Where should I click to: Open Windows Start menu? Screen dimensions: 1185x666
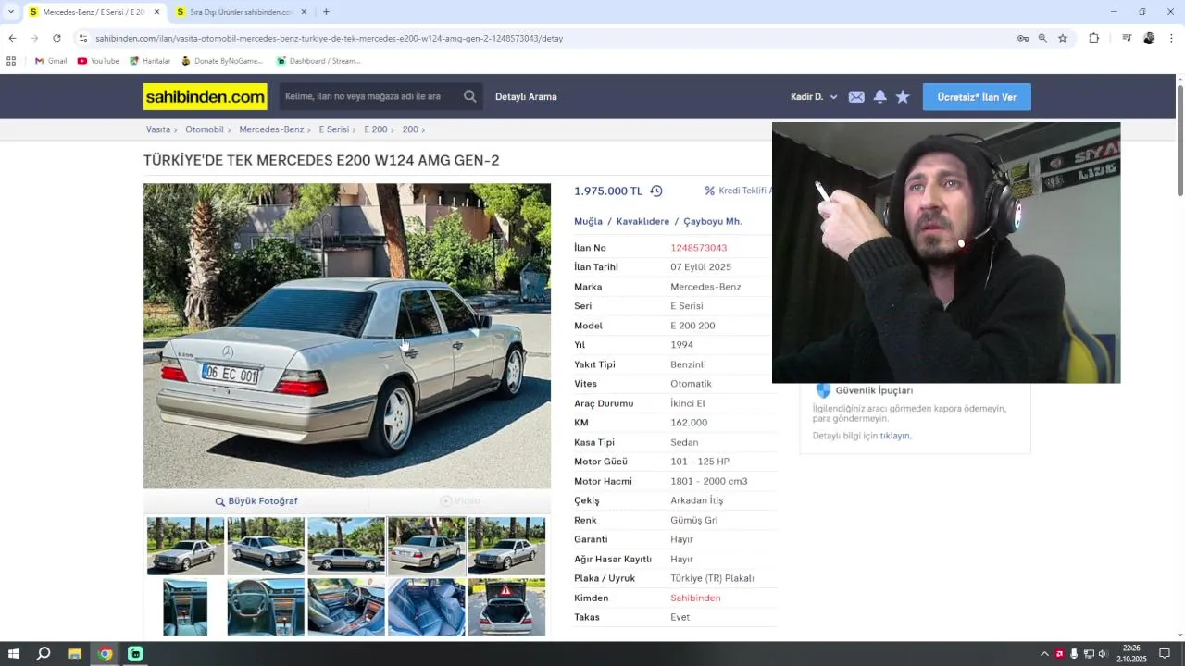pos(13,654)
